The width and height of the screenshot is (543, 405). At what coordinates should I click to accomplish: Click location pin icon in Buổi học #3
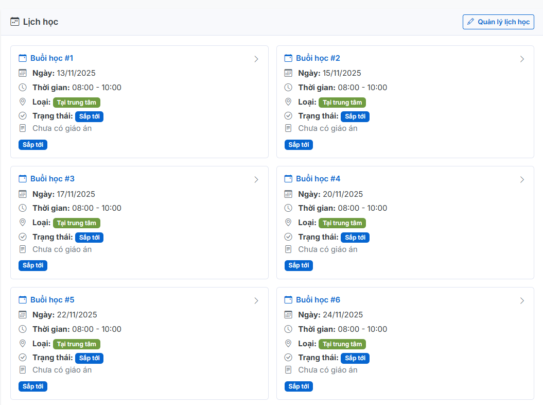[23, 223]
